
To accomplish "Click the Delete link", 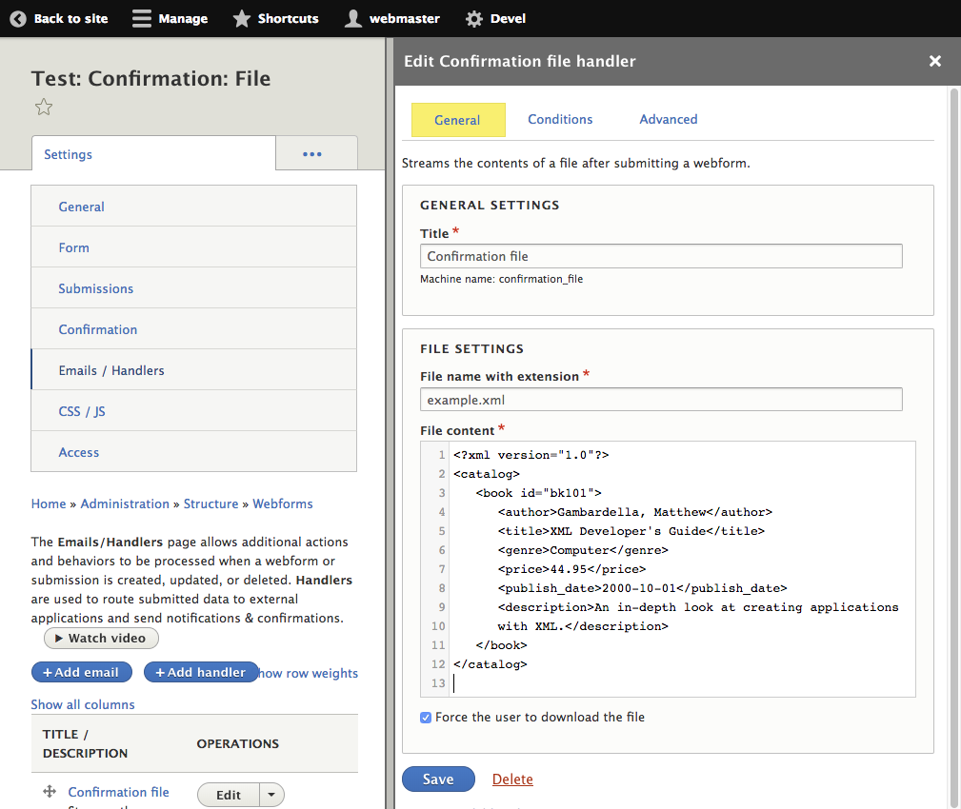I will (x=512, y=779).
